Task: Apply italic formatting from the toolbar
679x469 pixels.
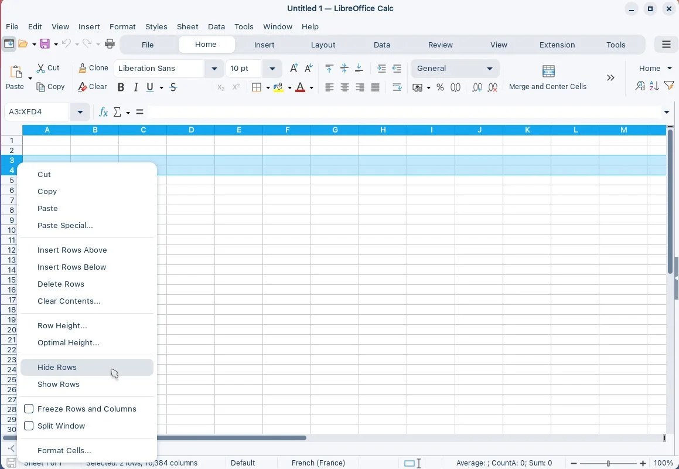Action: click(x=135, y=87)
